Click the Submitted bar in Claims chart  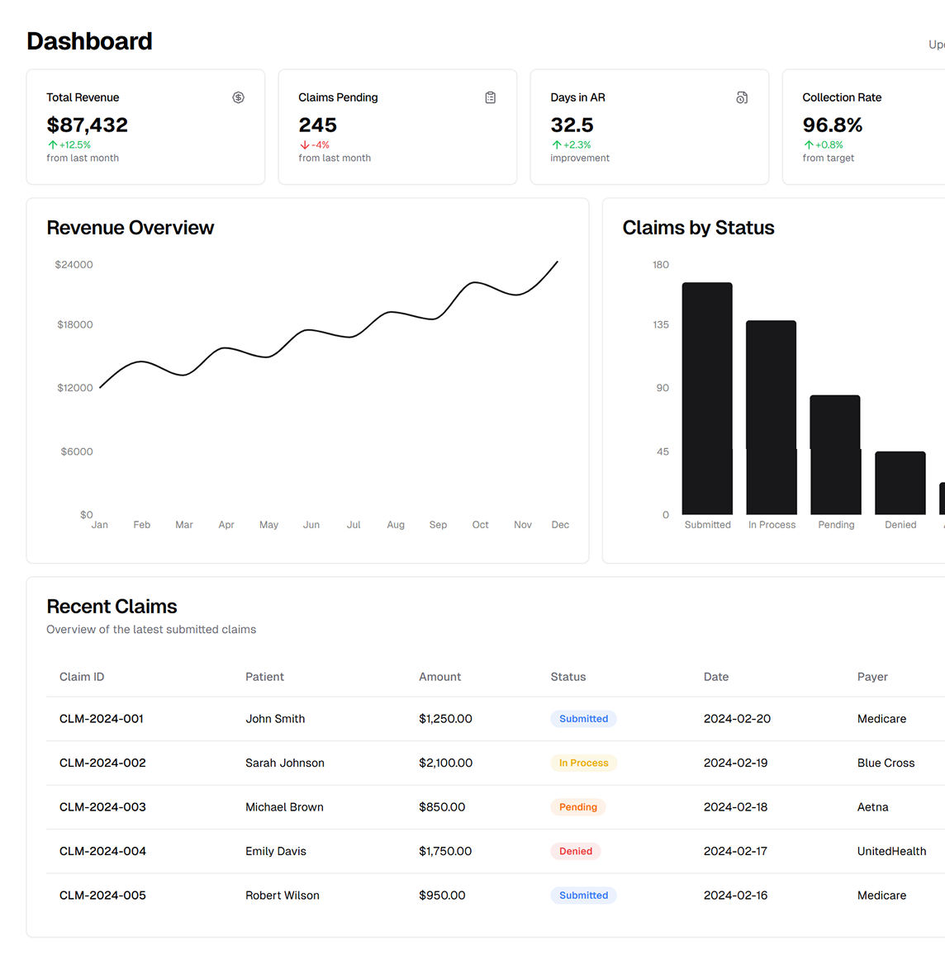coord(707,399)
